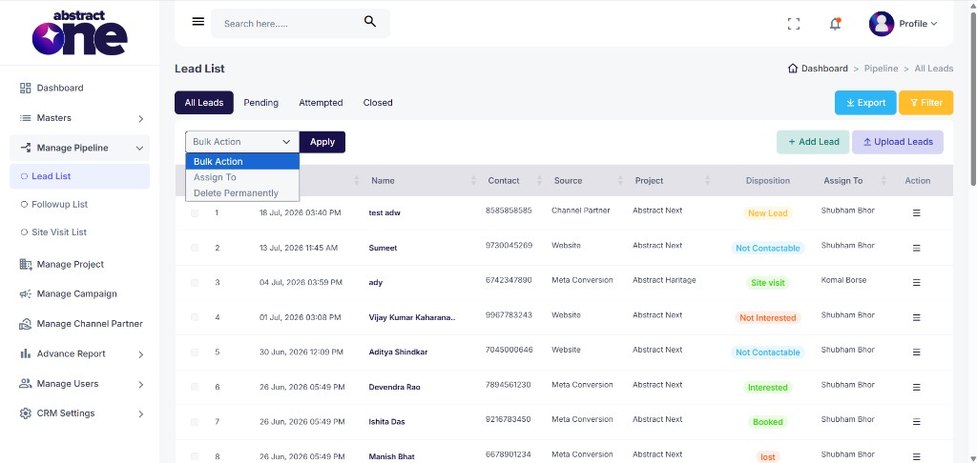Open action menu for Vijay Kumar row
The image size is (977, 463).
coord(917,317)
